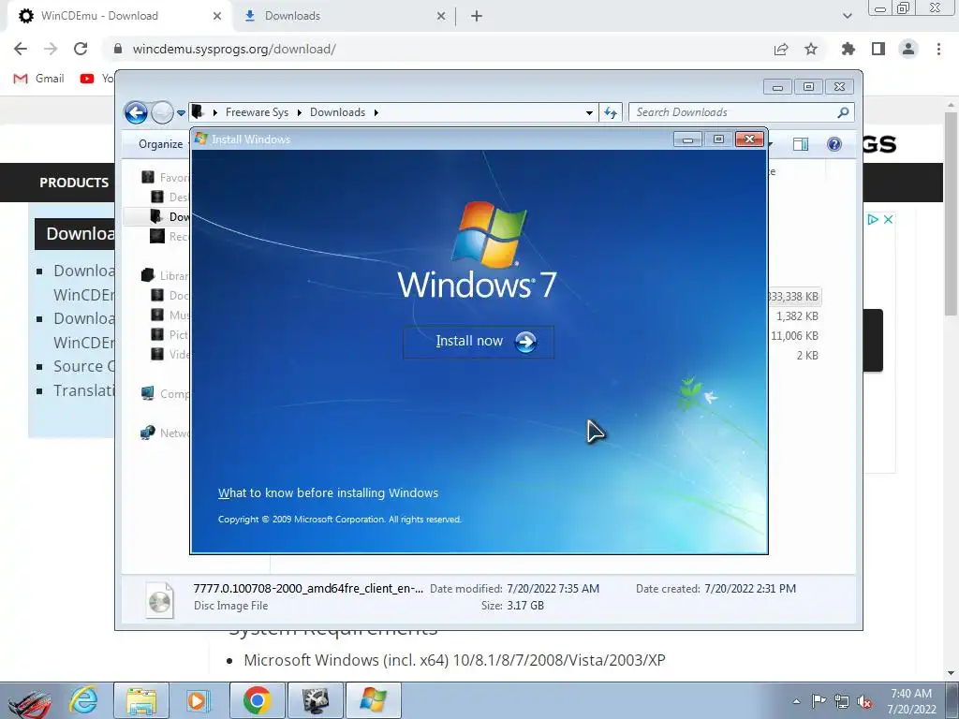This screenshot has height=719, width=959.
Task: Open a new Chrome tab
Action: (477, 16)
